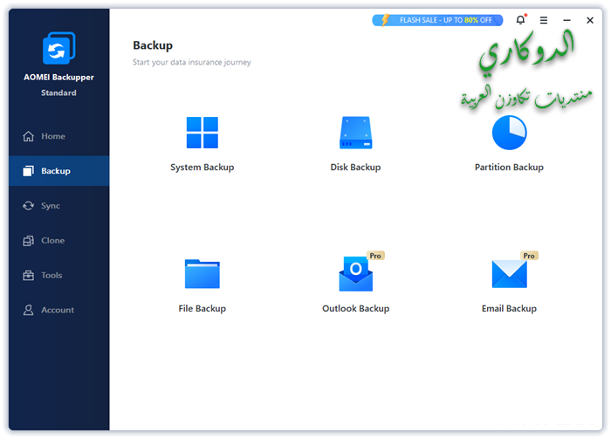This screenshot has height=439, width=611.
Task: Click the File Backup label
Action: pos(203,308)
